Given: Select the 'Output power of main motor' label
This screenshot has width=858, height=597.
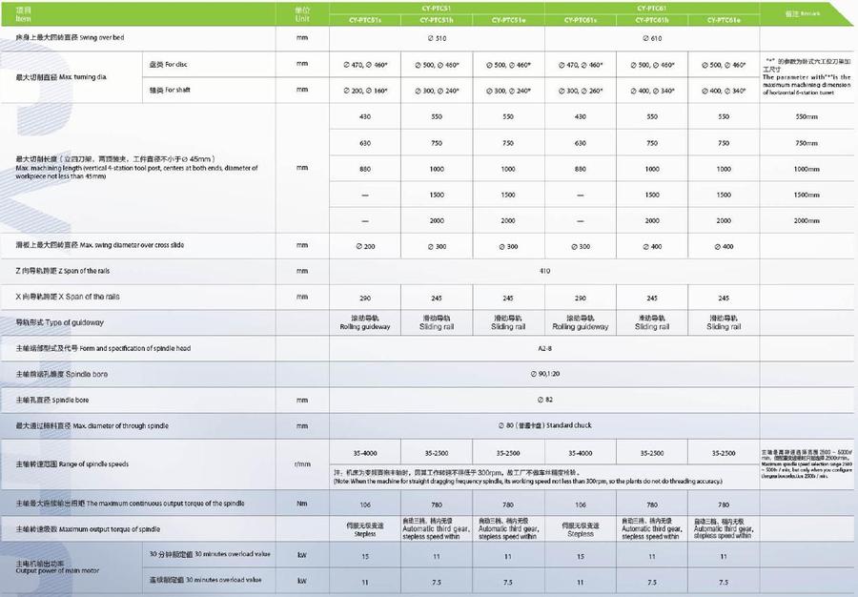Looking at the screenshot, I should (x=57, y=566).
